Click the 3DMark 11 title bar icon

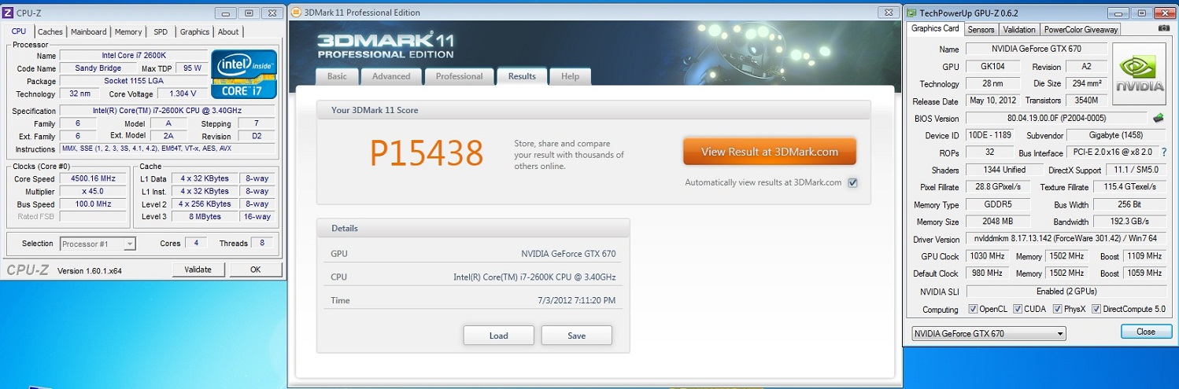coord(295,13)
